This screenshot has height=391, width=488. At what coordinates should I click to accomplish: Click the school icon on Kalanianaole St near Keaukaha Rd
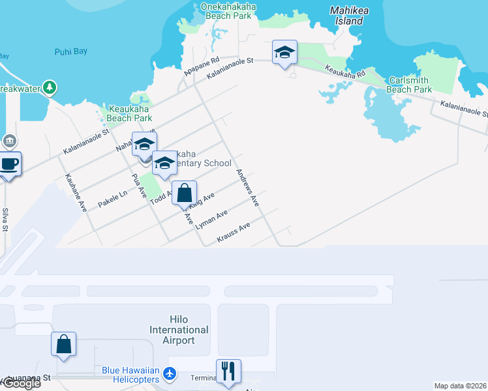point(284,52)
